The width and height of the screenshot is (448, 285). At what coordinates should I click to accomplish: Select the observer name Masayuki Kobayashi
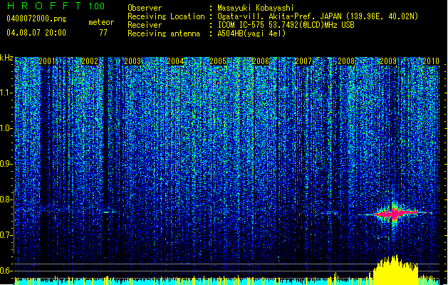pos(256,8)
